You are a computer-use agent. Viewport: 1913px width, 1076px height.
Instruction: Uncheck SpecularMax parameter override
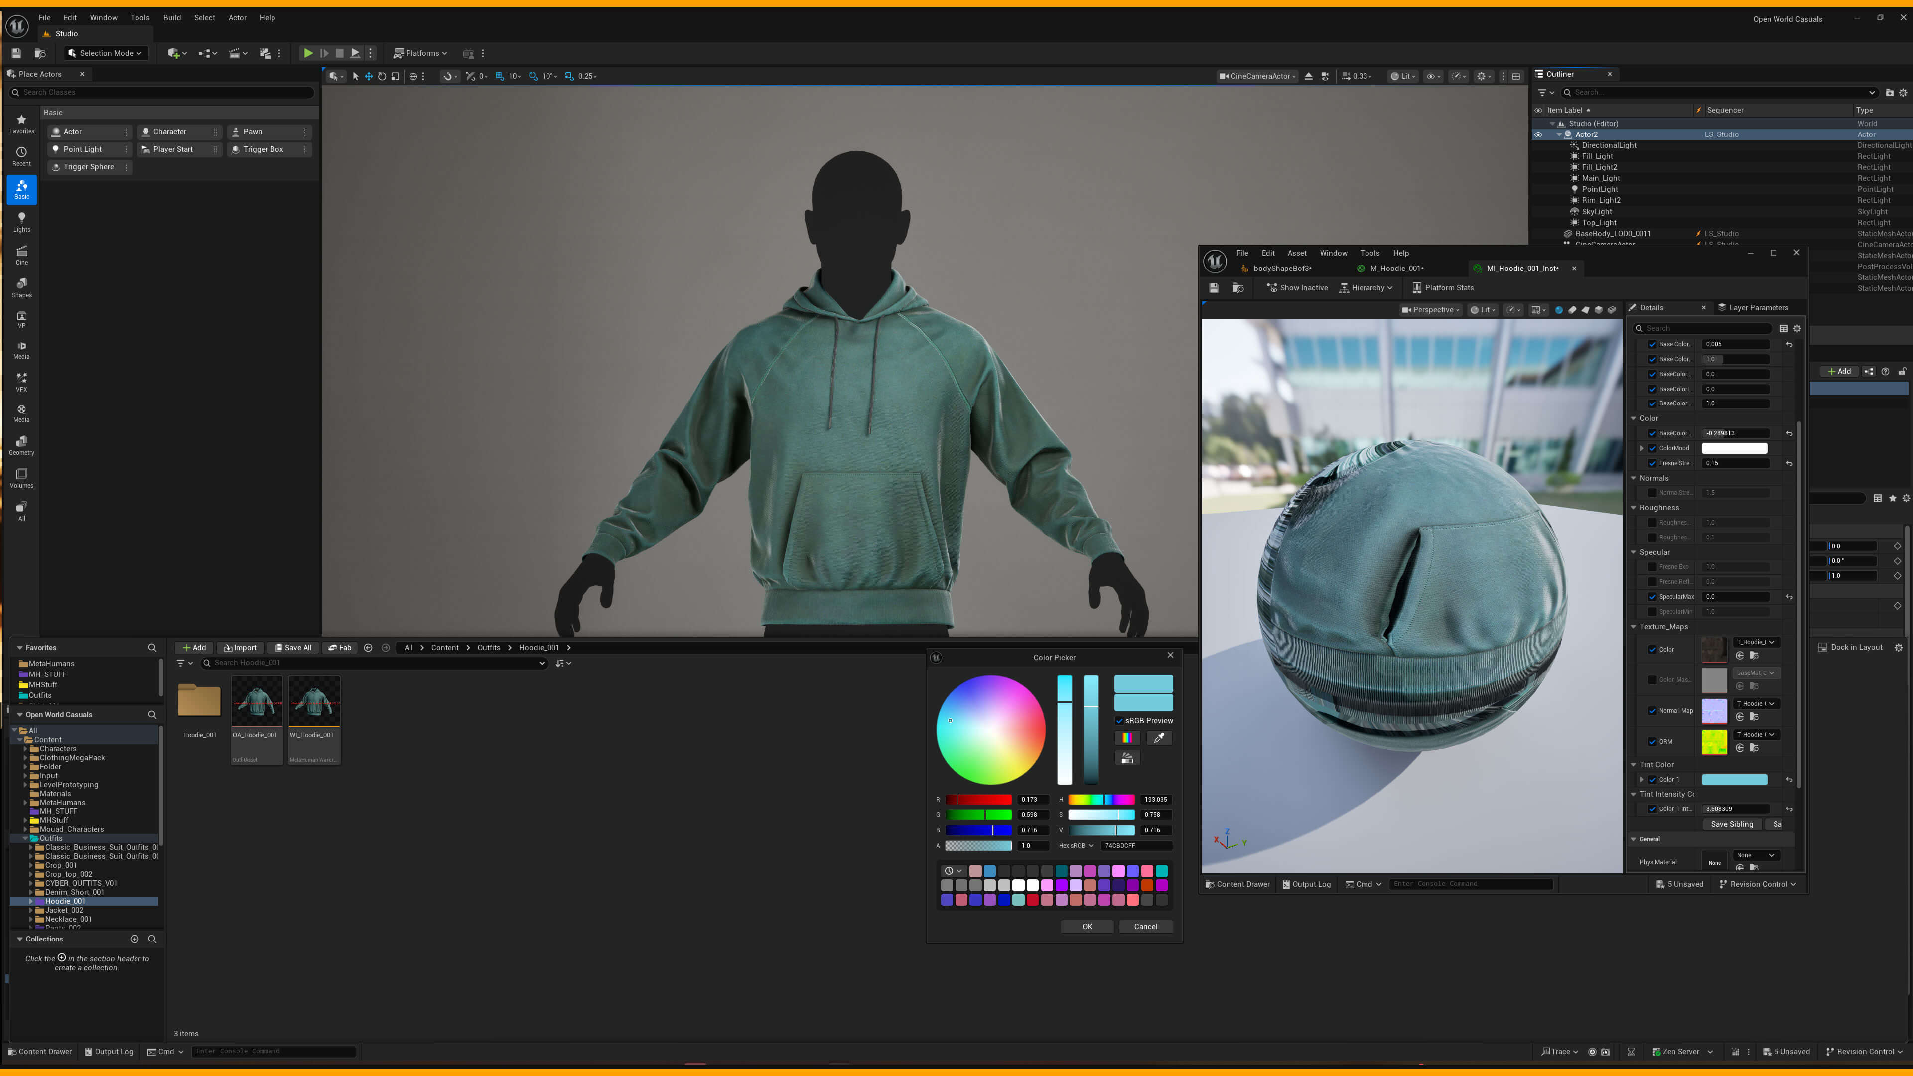pyautogui.click(x=1652, y=597)
